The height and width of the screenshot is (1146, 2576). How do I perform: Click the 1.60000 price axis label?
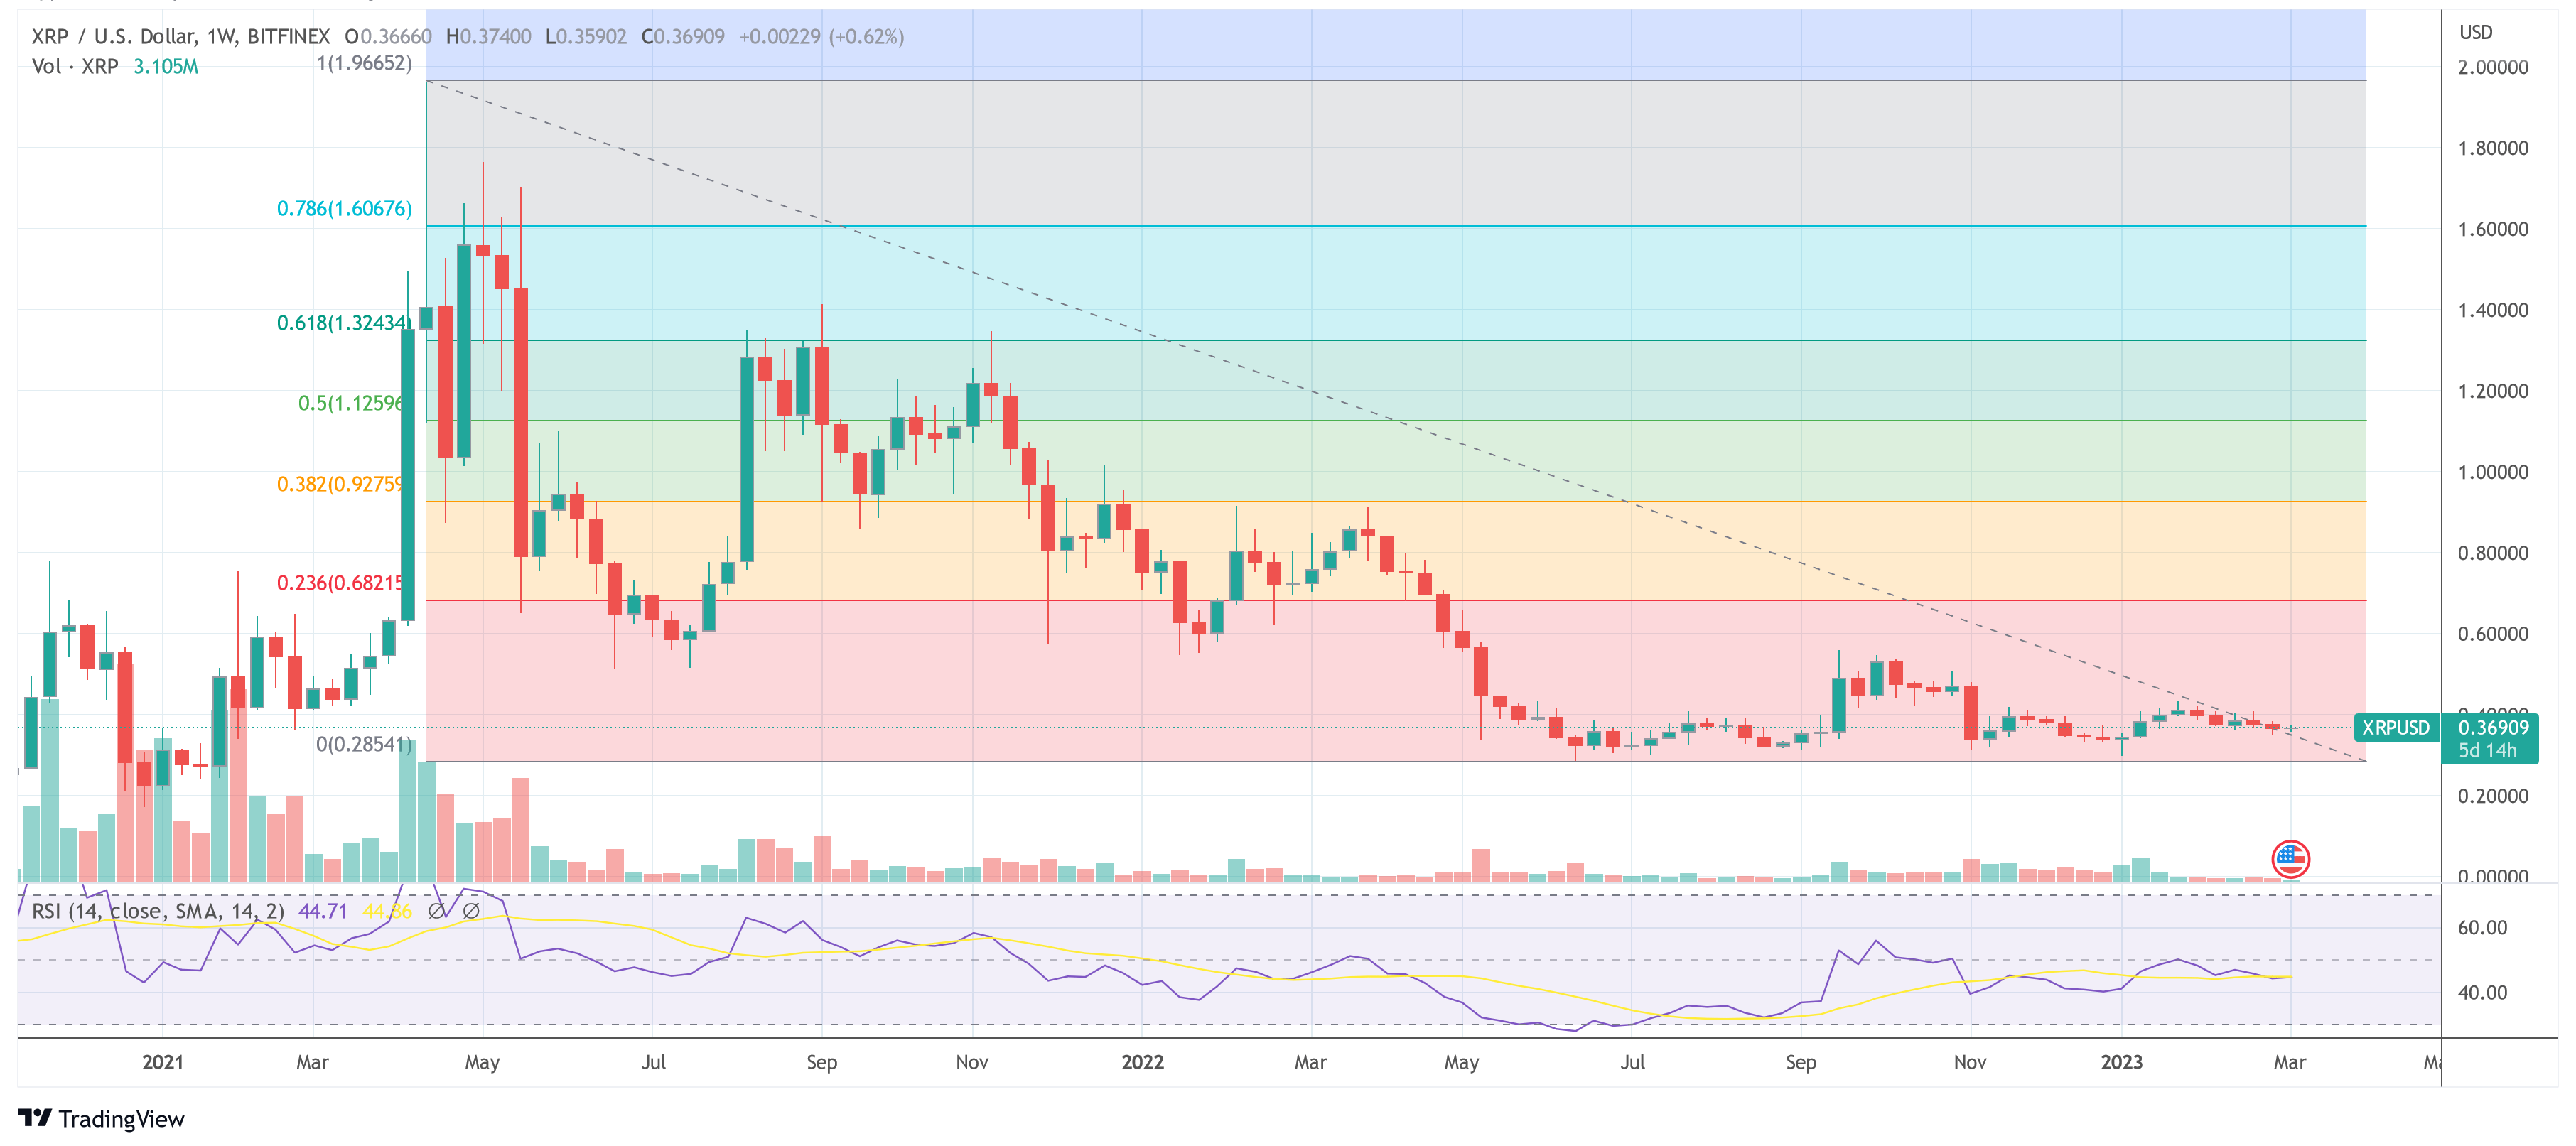[2493, 229]
